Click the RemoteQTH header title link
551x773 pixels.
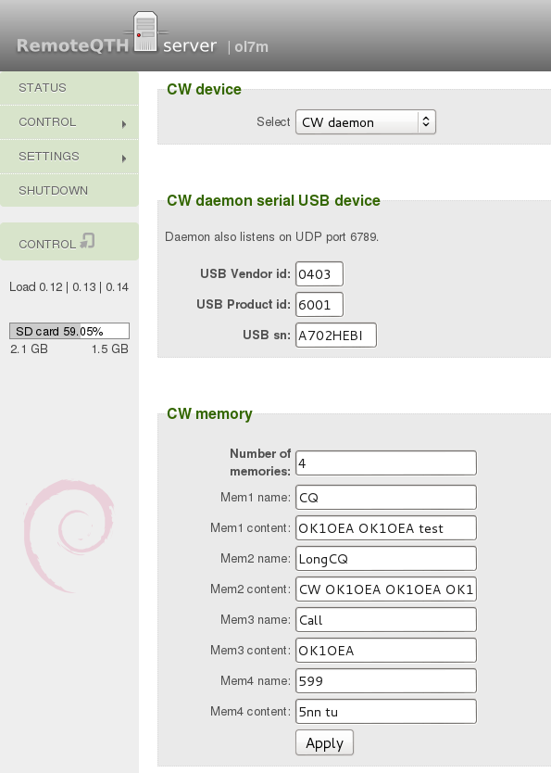72,45
